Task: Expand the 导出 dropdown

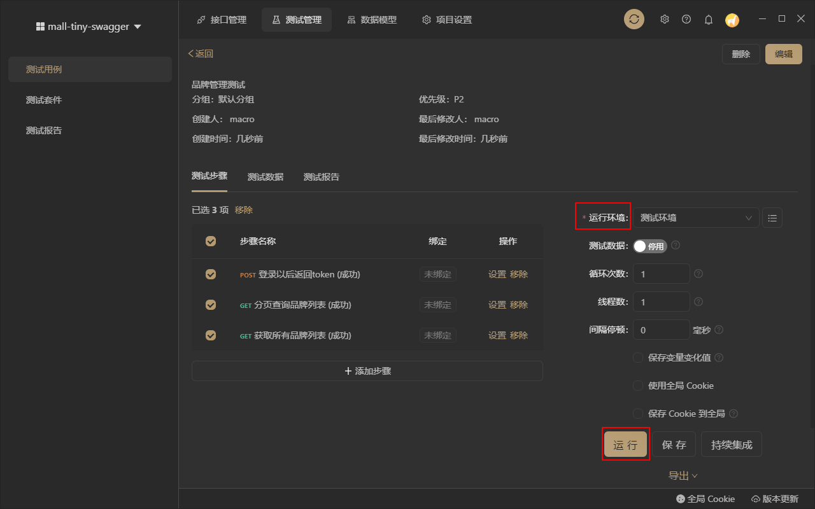Action: [x=683, y=475]
